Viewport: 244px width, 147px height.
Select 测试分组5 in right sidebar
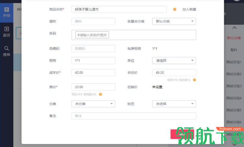point(234,110)
